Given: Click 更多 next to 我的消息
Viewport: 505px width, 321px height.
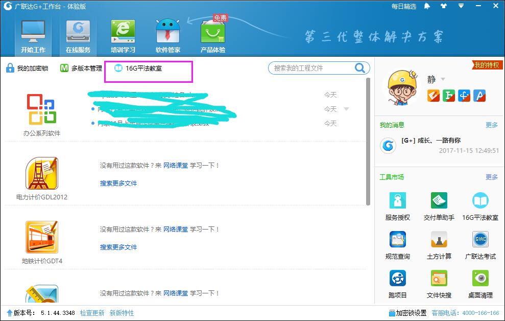Looking at the screenshot, I should (492, 125).
